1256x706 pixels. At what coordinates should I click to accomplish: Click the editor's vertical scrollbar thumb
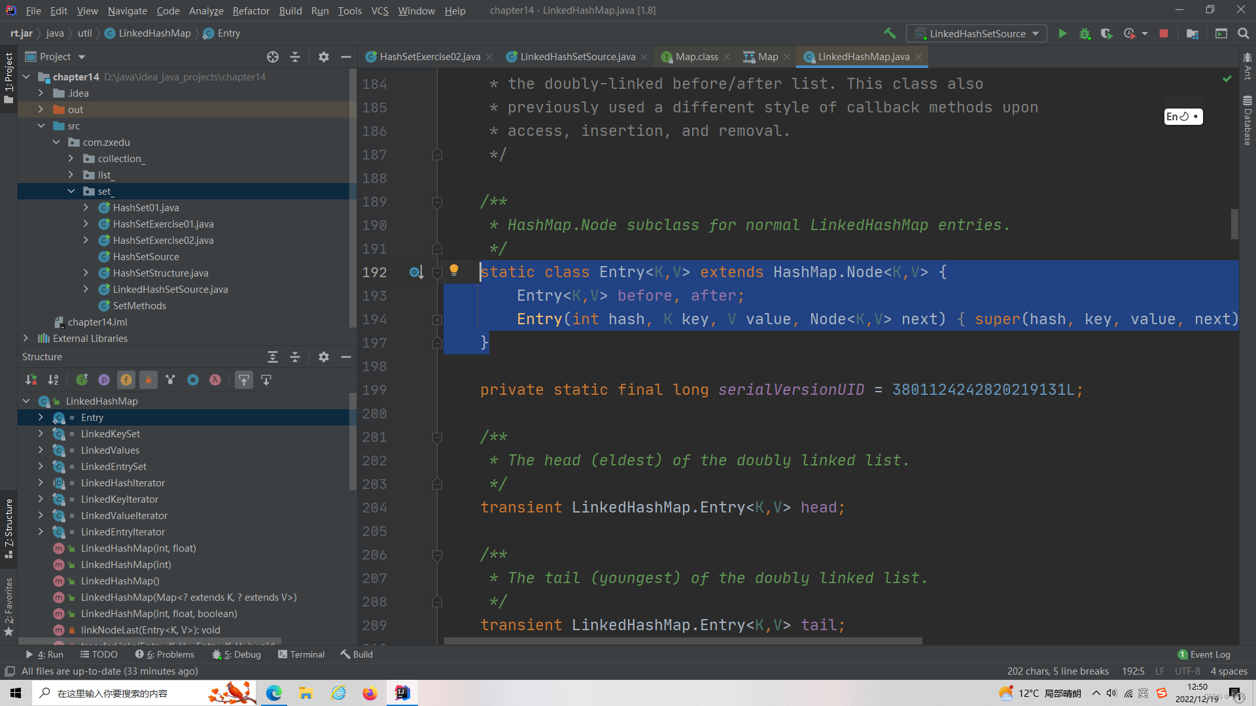pos(1234,224)
